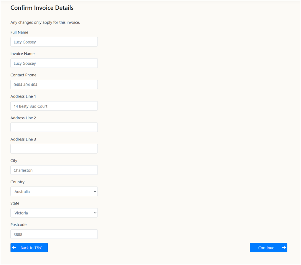Select the Contact Phone field
The width and height of the screenshot is (301, 265).
pos(54,85)
